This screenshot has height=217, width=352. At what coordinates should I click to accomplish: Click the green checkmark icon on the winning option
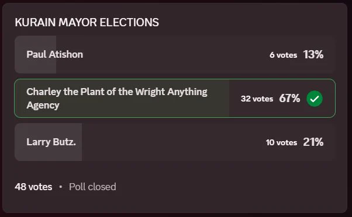coord(315,99)
